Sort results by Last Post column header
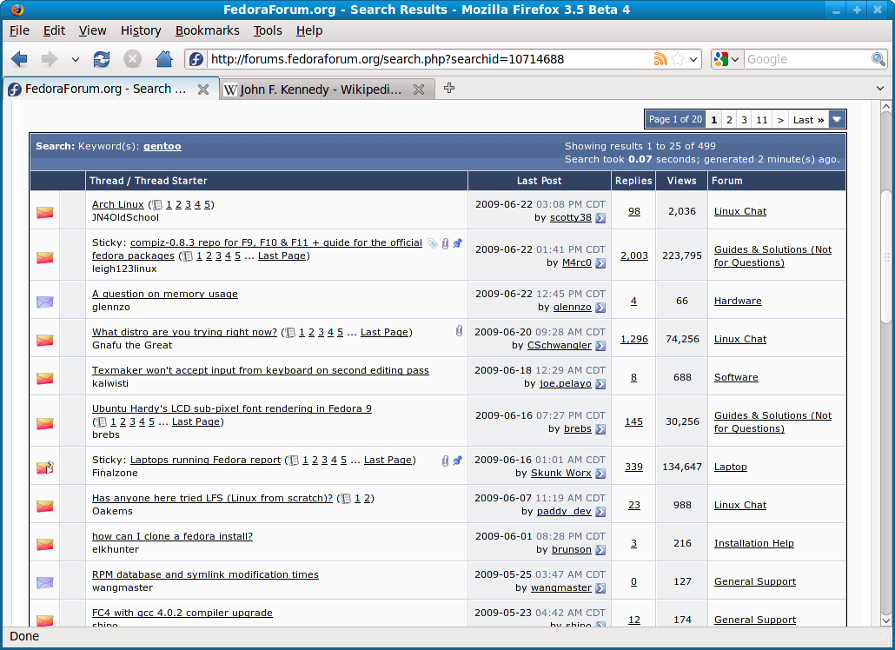The image size is (895, 650). [539, 181]
